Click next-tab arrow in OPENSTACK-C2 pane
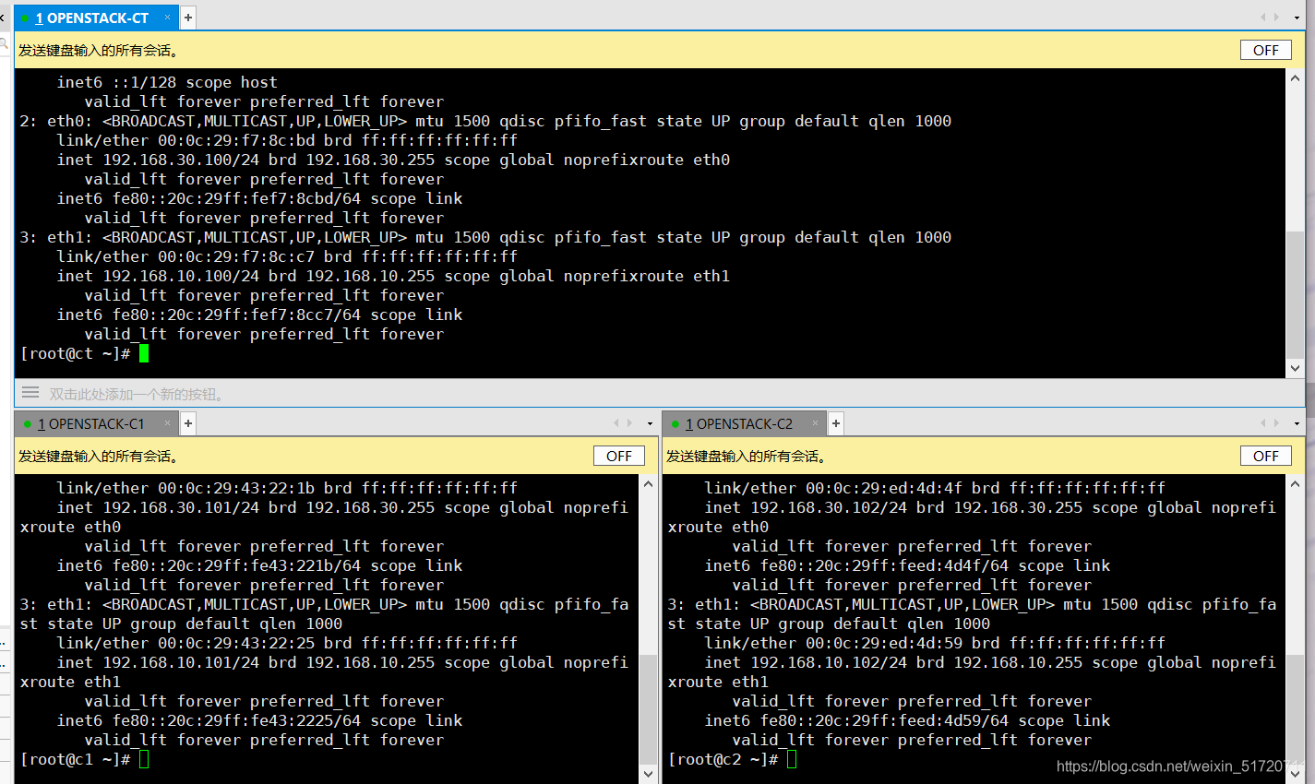Viewport: 1315px width, 784px height. 1276,423
